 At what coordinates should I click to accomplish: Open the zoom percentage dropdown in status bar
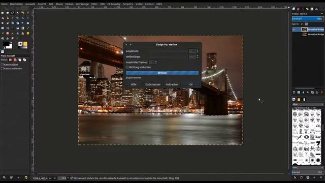[x=68, y=178]
